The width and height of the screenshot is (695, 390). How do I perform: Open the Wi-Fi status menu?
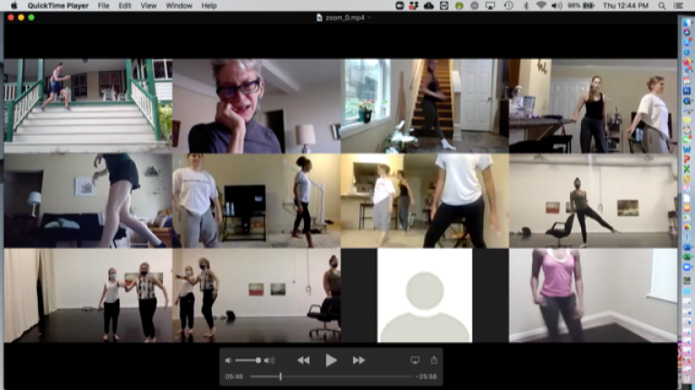click(541, 5)
